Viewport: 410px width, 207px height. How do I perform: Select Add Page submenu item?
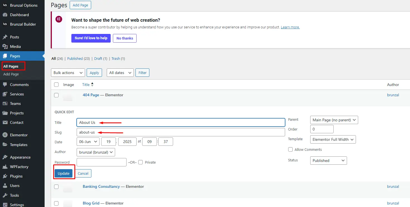pyautogui.click(x=11, y=74)
